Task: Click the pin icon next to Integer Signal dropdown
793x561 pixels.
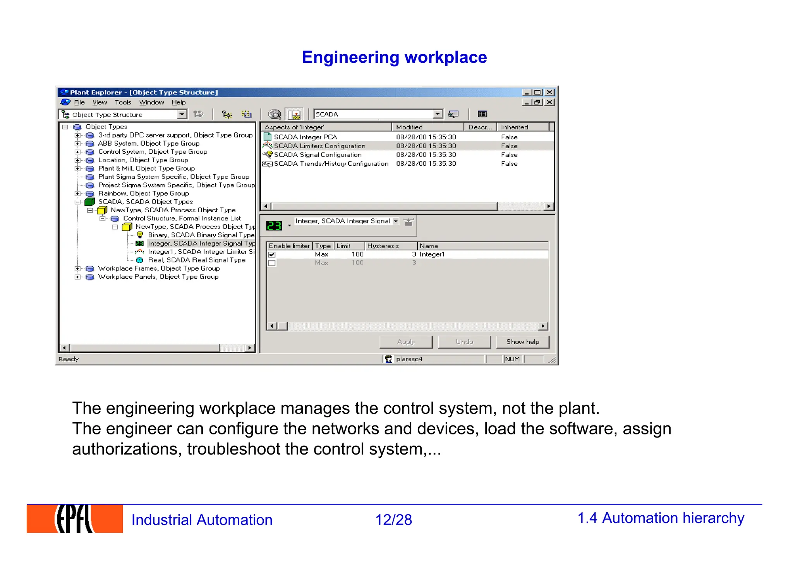Action: [408, 222]
